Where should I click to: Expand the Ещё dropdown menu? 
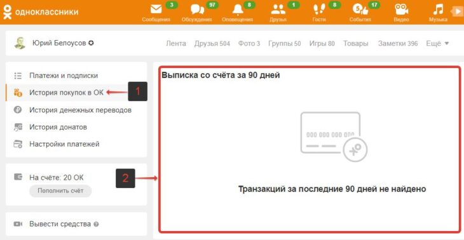click(437, 43)
